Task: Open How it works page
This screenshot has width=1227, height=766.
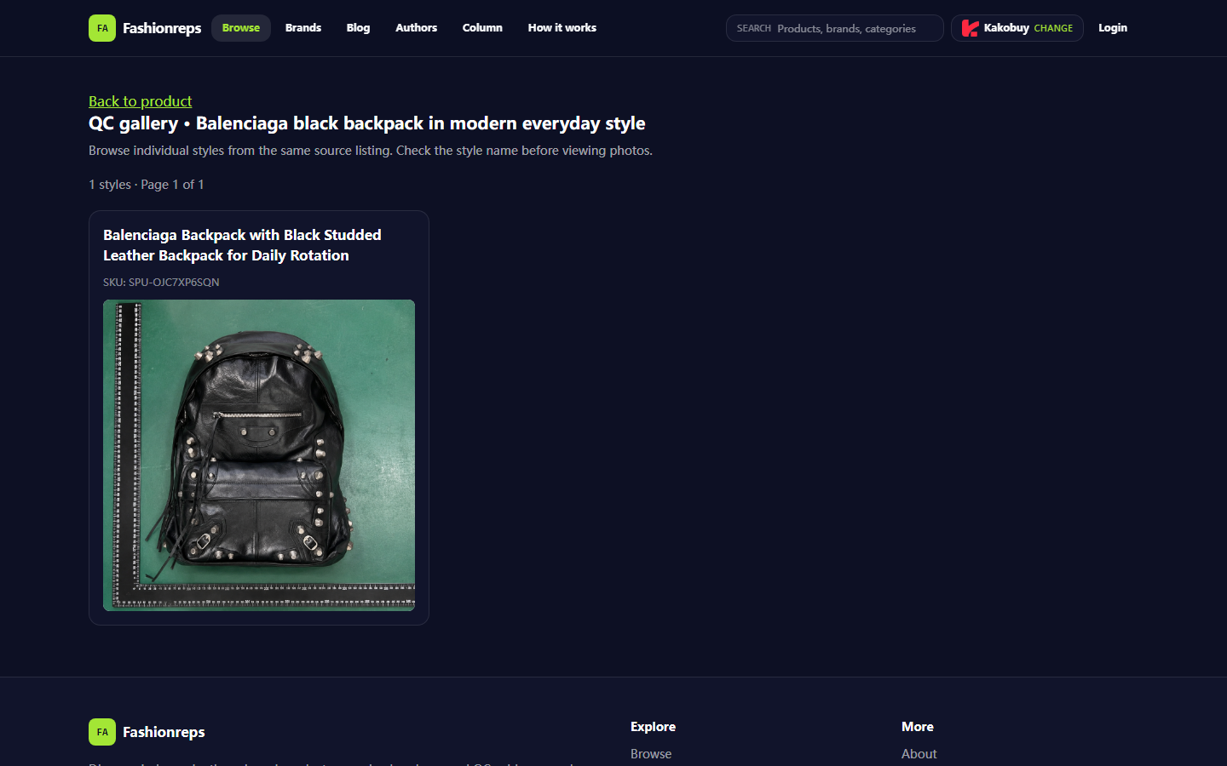Action: [x=562, y=28]
